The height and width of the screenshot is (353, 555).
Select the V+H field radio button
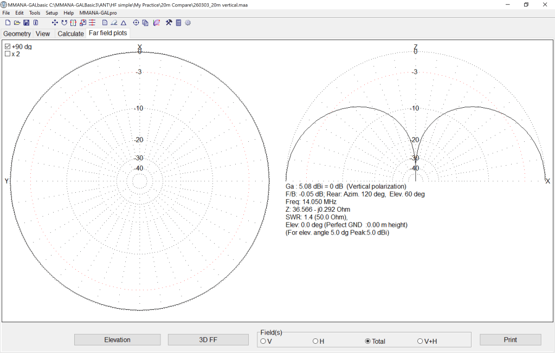pyautogui.click(x=420, y=341)
